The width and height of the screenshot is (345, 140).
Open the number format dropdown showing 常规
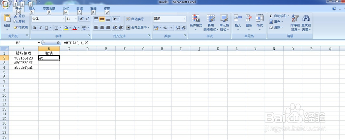tap(170, 19)
